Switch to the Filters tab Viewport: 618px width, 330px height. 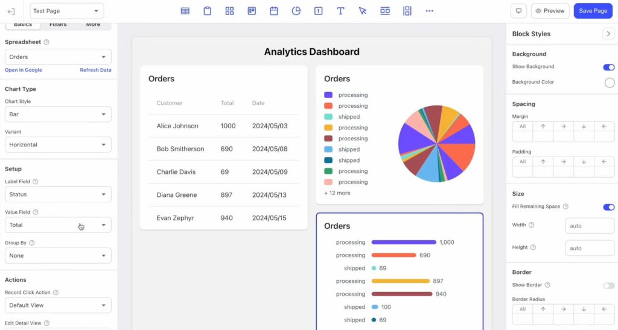(x=58, y=25)
